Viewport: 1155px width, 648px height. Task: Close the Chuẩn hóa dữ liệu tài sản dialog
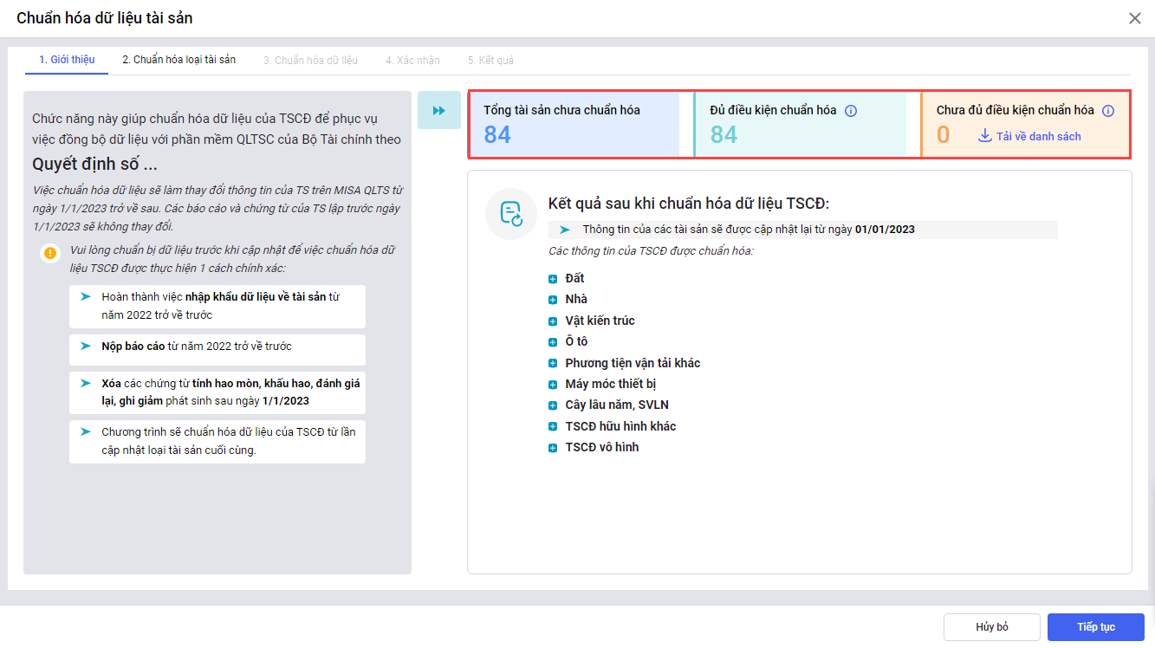(x=1134, y=18)
